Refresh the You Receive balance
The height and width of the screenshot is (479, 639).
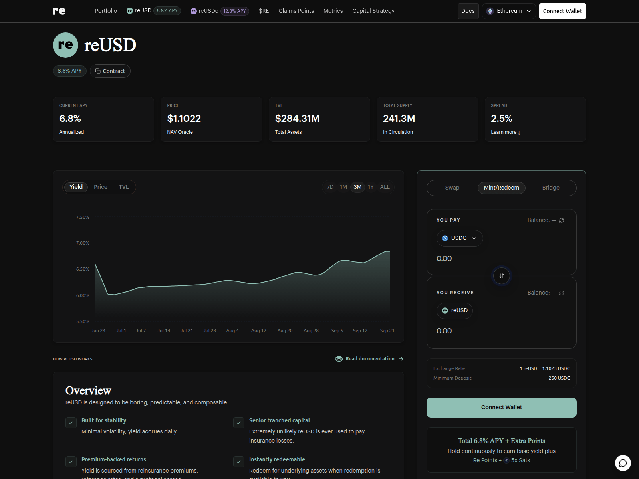(x=562, y=293)
